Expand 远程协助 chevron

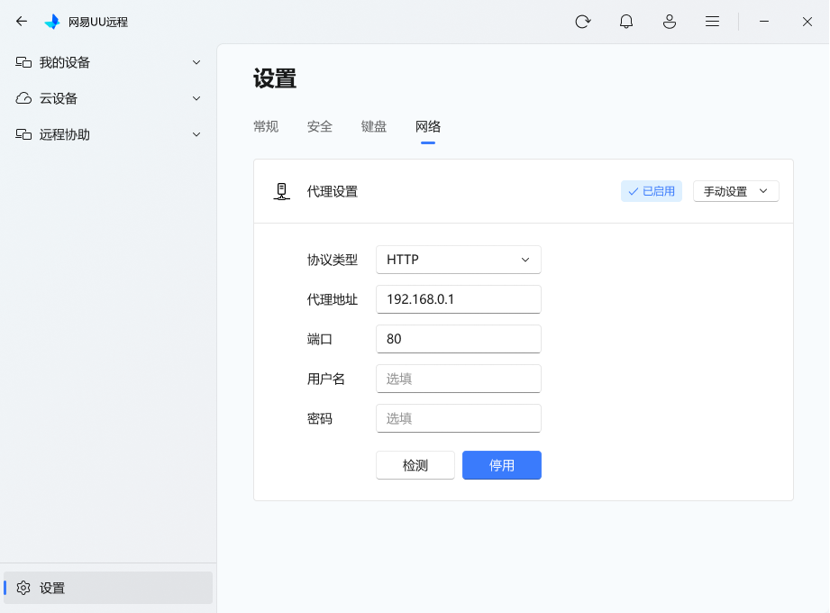point(196,134)
